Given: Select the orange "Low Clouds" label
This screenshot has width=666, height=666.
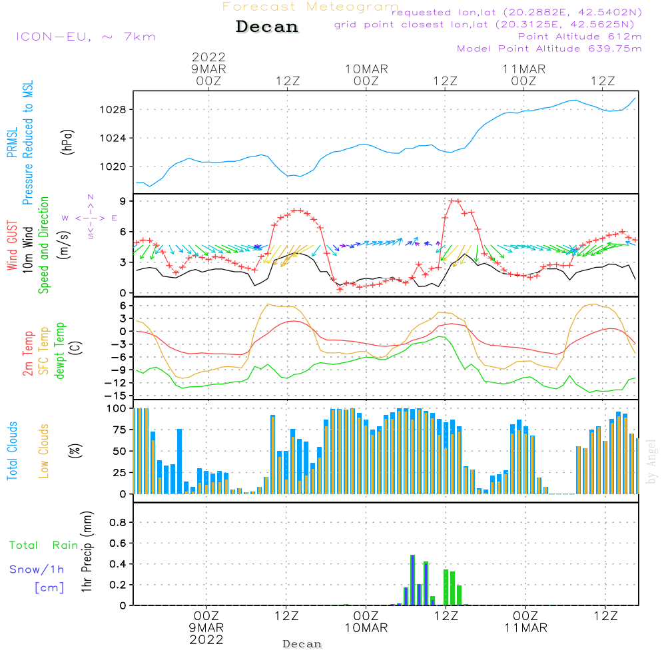Looking at the screenshot, I should 44,451.
